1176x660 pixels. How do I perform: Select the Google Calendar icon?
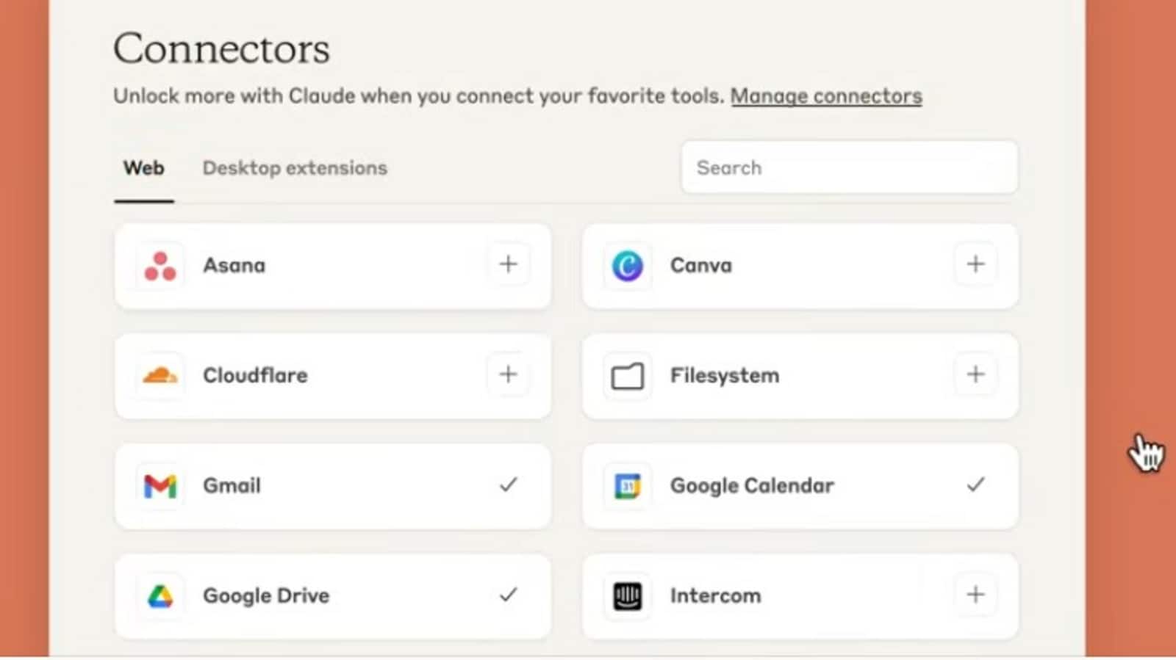pyautogui.click(x=626, y=485)
